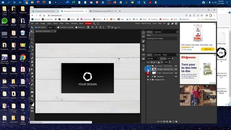Open the Layers panel options menu
Screen dimensions: 231x130
[177, 55]
